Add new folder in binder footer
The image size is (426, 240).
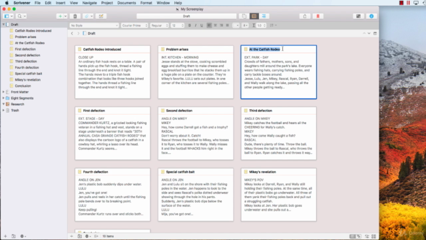pos(13,236)
